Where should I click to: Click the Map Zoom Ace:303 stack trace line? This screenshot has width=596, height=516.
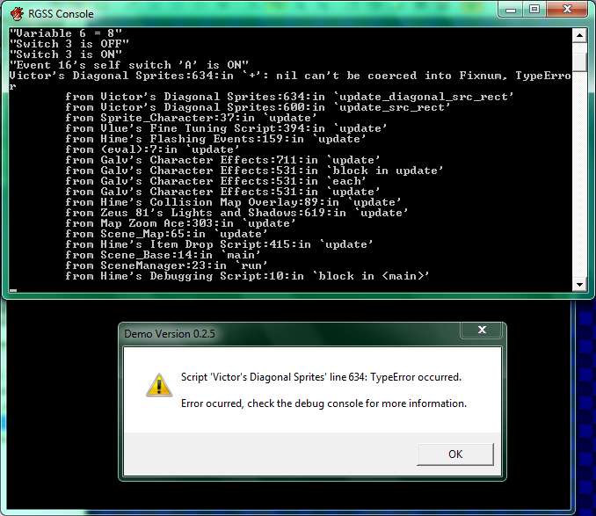click(180, 223)
